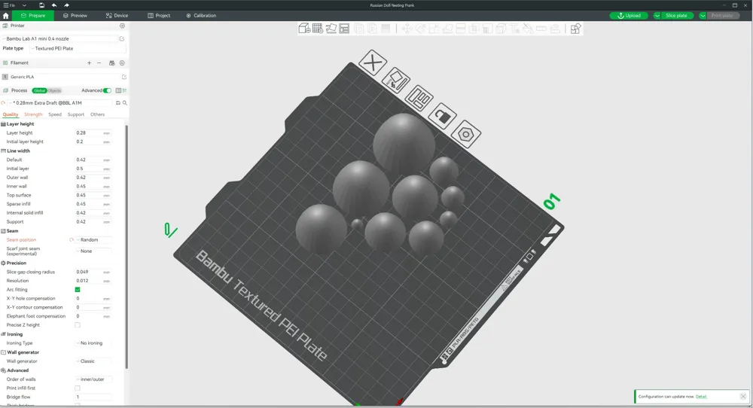The width and height of the screenshot is (753, 408).
Task: Click the home icon in top bar
Action: point(6,15)
